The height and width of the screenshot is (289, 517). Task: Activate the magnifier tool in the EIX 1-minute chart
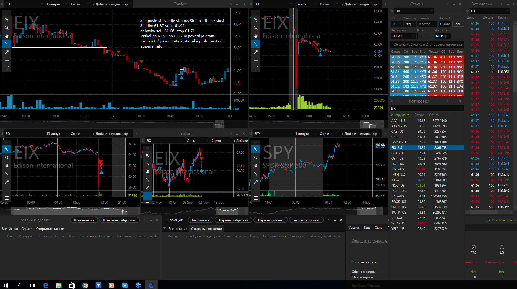tap(7, 28)
